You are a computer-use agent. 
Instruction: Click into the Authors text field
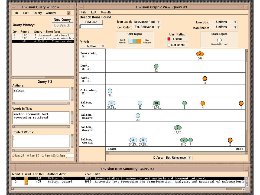tap(41, 94)
